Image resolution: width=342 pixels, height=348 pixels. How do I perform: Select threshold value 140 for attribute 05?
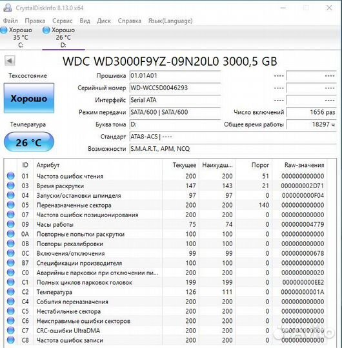click(264, 205)
